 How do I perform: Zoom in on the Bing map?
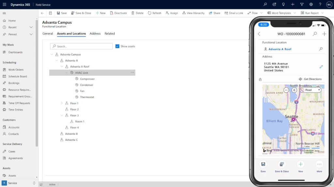[294, 90]
